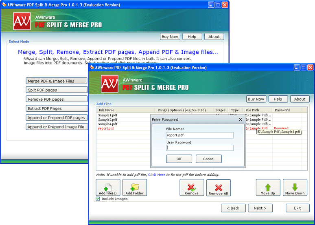Click the File Name field showing report.pdf
The height and width of the screenshot is (225, 315).
coord(199,135)
